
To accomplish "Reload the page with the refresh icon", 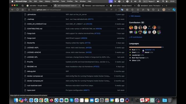I will [x=17, y=10].
